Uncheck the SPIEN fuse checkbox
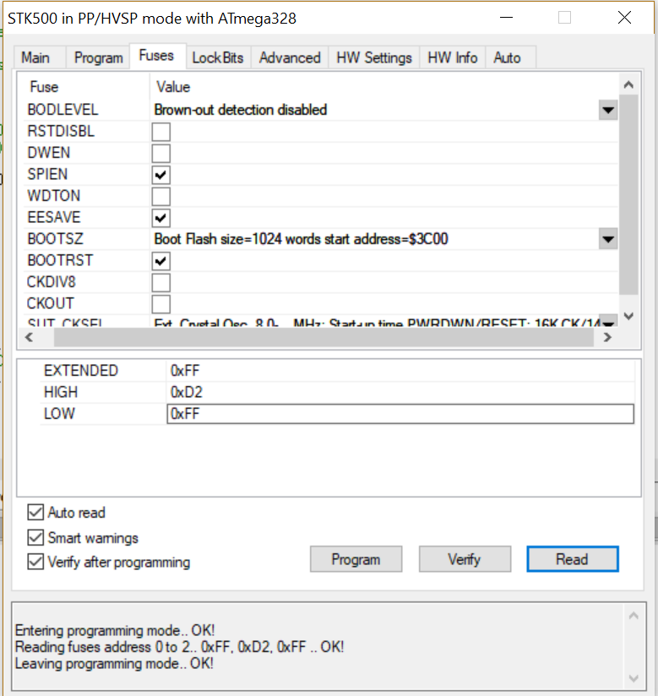658x696 pixels. [x=160, y=175]
